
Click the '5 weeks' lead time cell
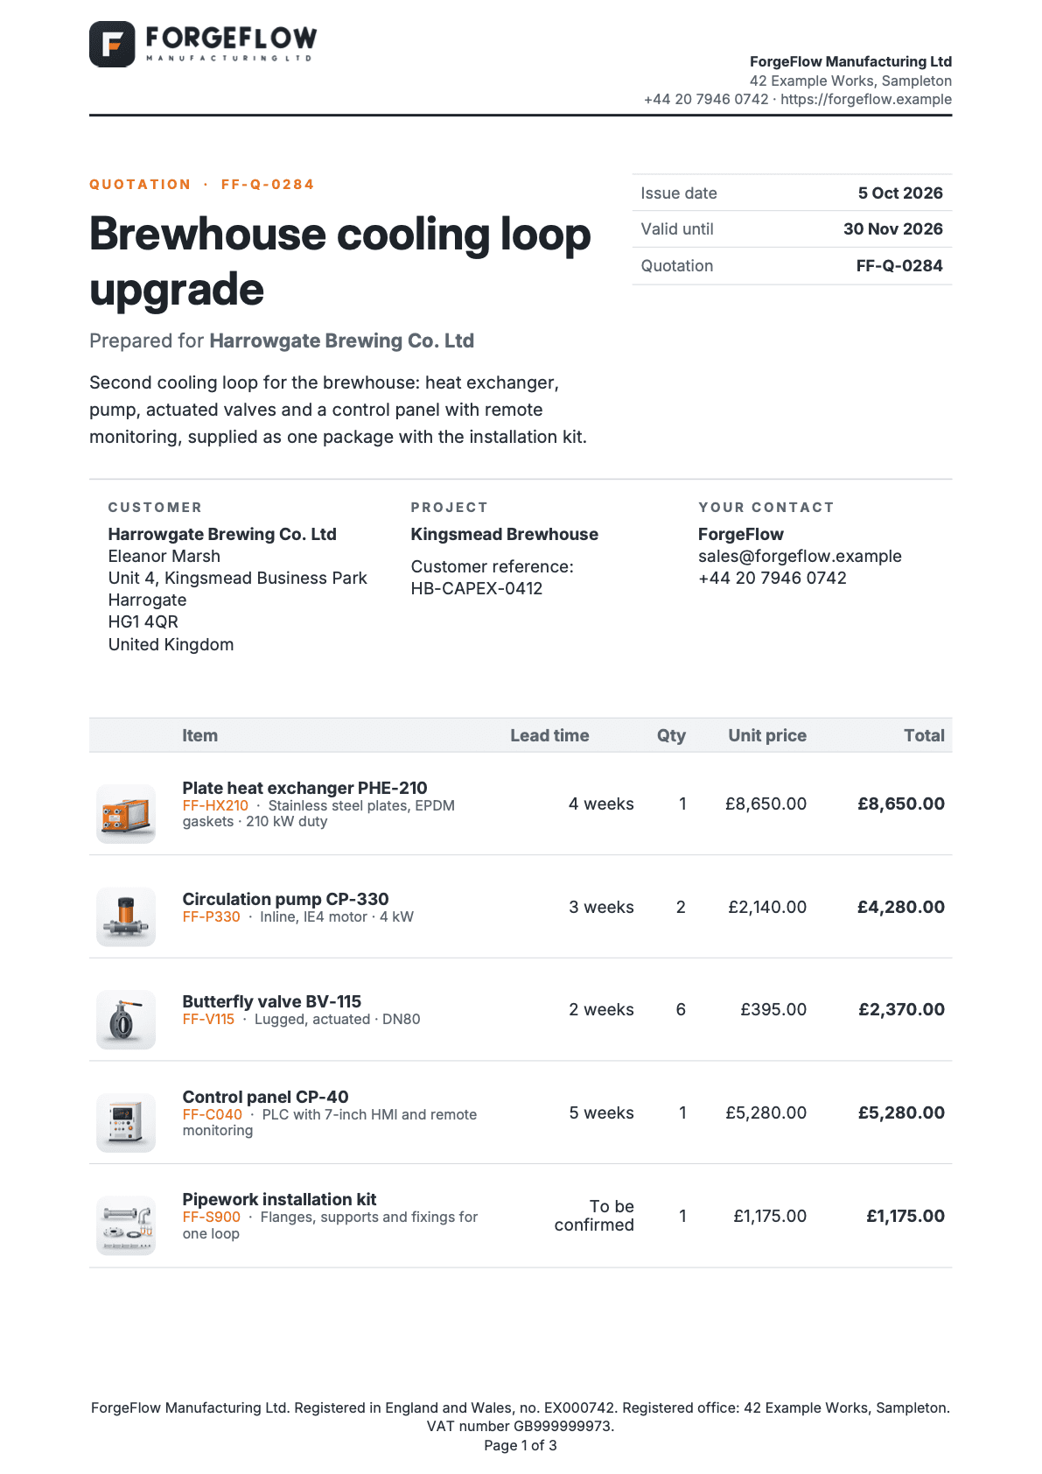point(601,1113)
